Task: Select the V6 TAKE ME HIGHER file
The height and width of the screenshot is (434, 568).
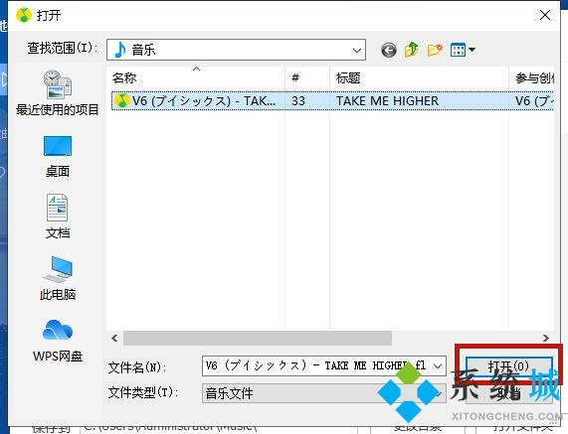Action: tap(332, 100)
